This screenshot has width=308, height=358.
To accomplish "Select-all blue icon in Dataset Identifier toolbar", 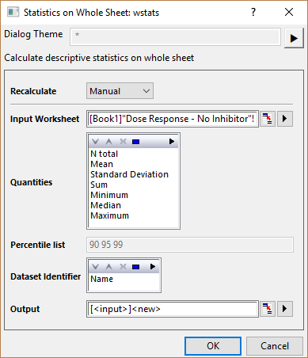I will (x=136, y=267).
